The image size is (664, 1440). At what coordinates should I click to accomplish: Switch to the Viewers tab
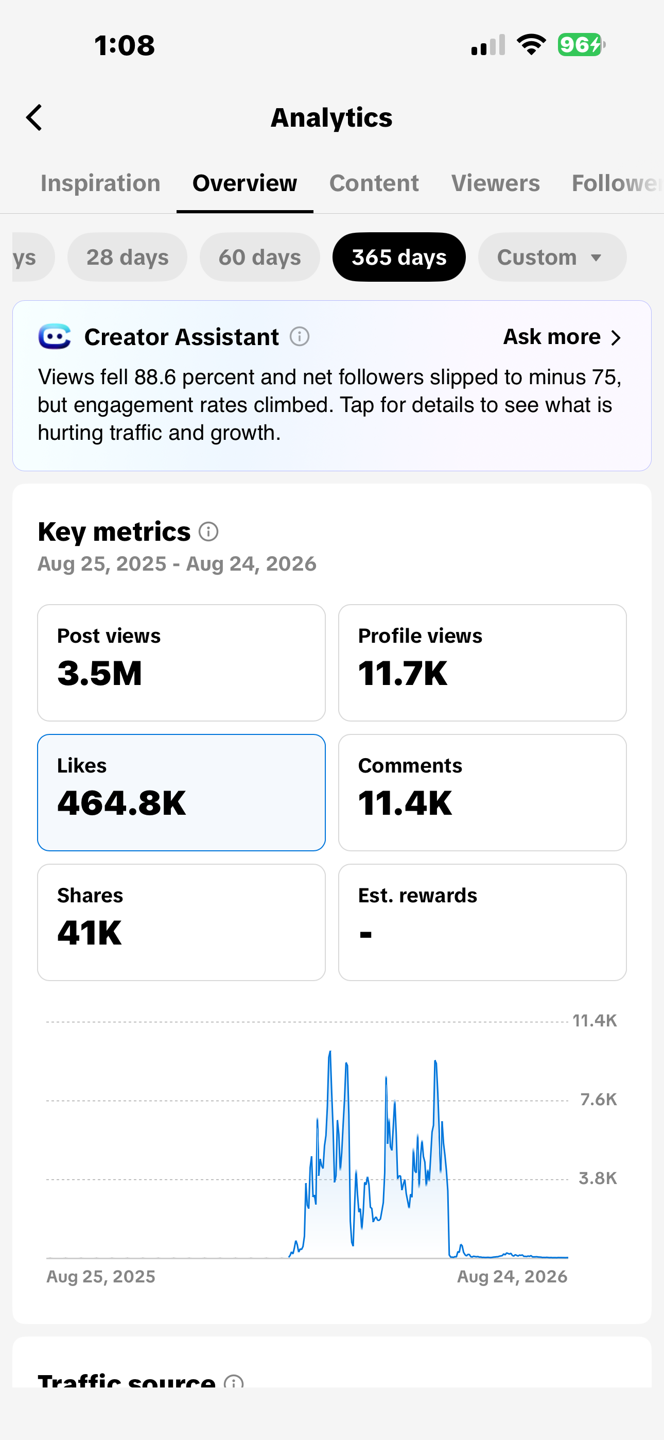click(x=496, y=183)
